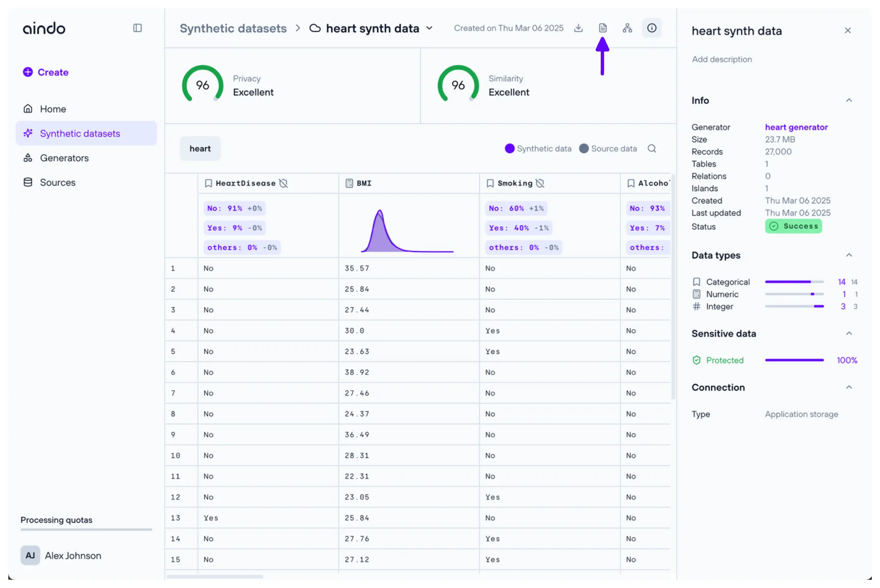Screen dimensions: 880x588
Task: Collapse sidebar using panel icon
Action: click(138, 28)
